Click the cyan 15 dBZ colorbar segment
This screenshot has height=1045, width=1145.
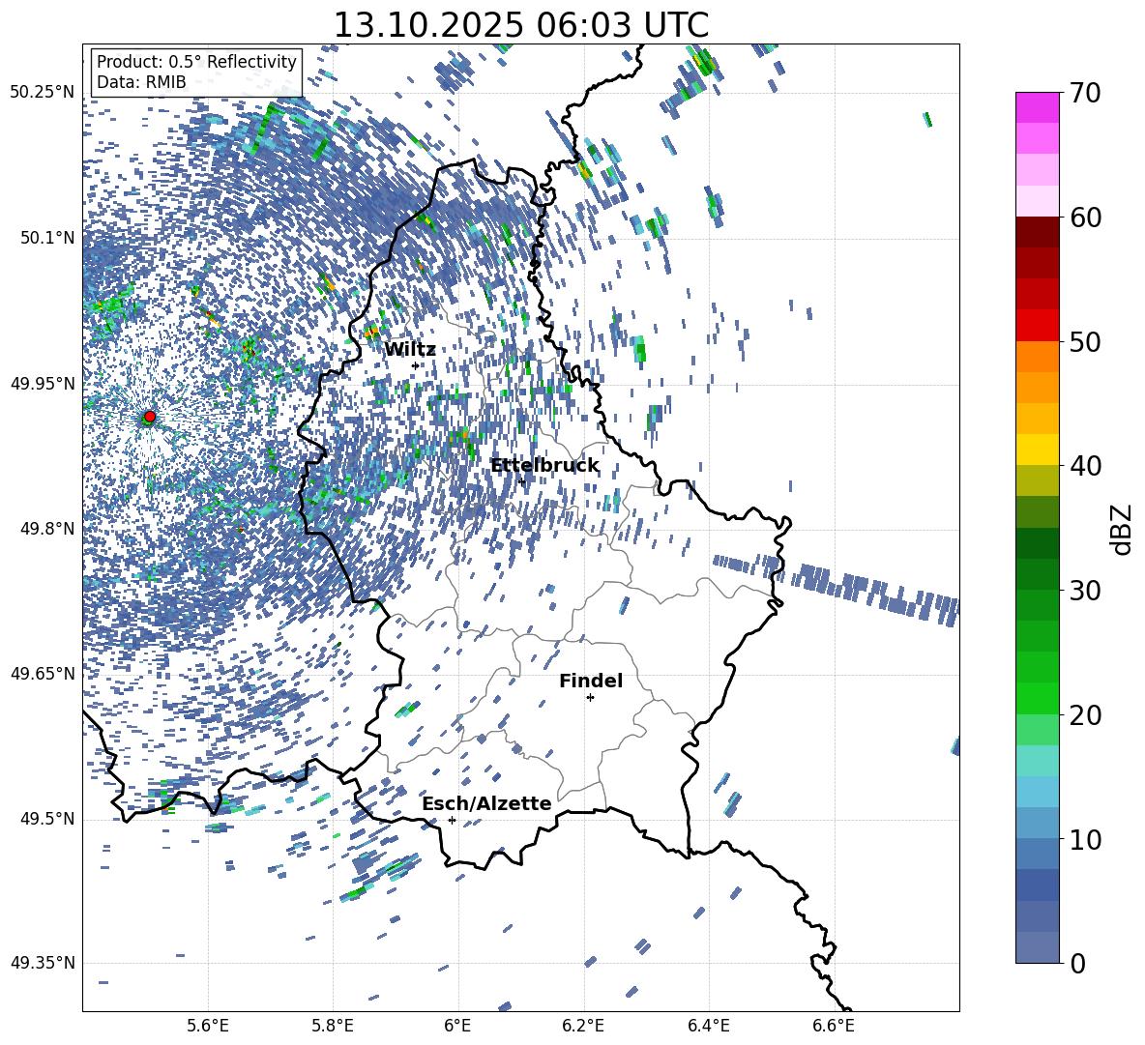click(1037, 761)
